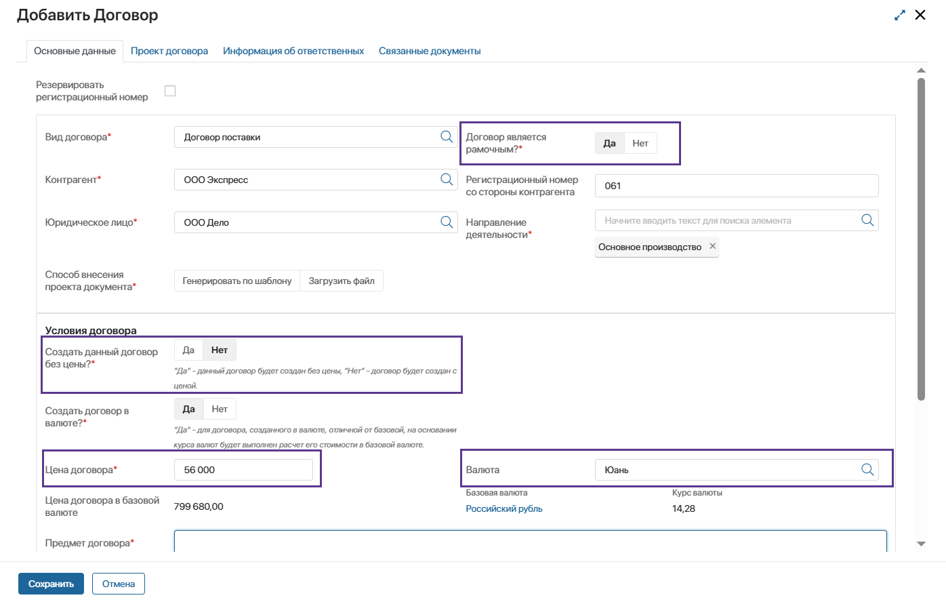
Task: Expand the dialog to full screen
Action: coord(899,15)
